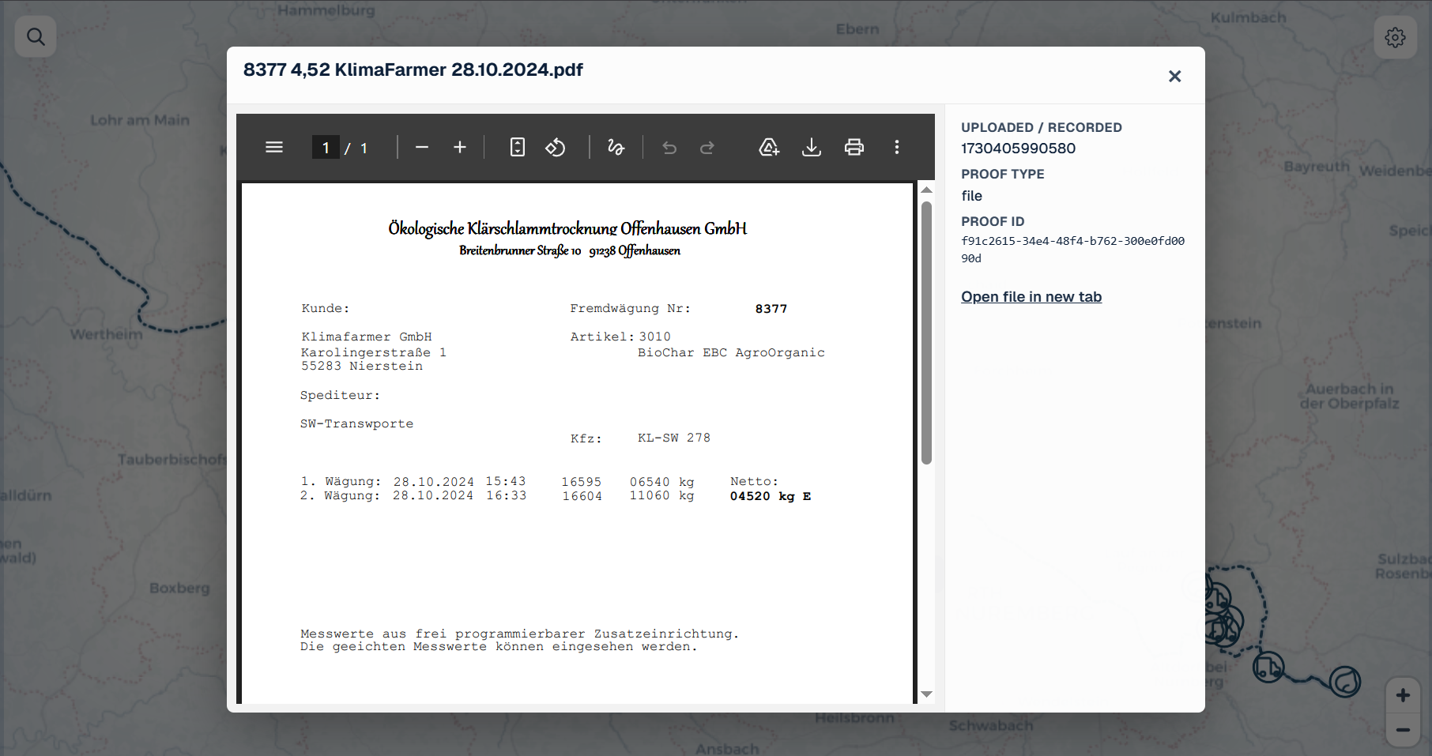Select the UPLOADED / RECORDED section heading

pos(1041,127)
